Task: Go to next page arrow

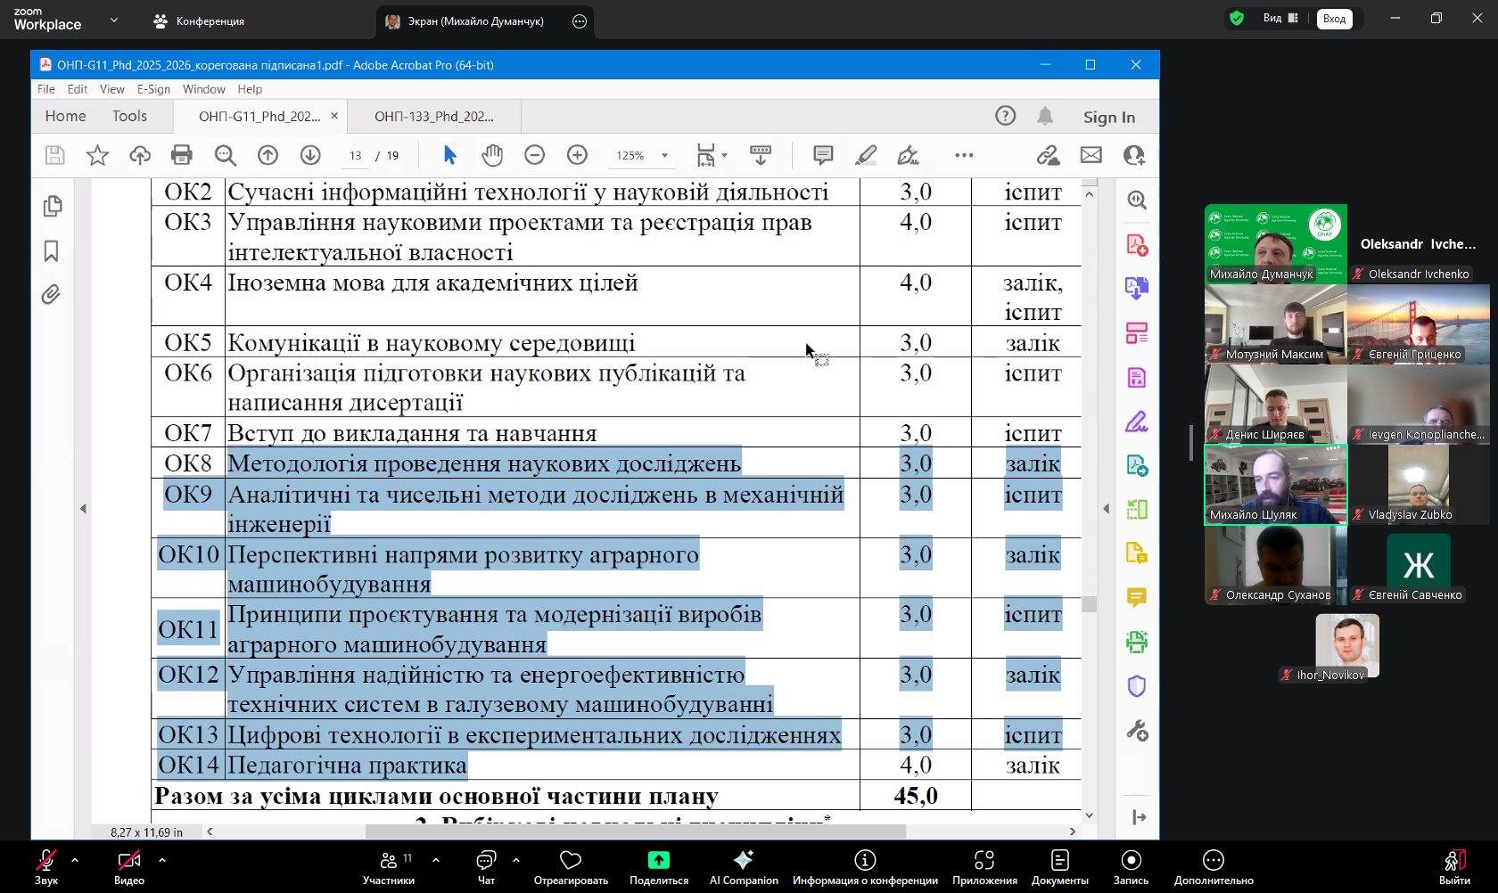Action: coord(310,155)
